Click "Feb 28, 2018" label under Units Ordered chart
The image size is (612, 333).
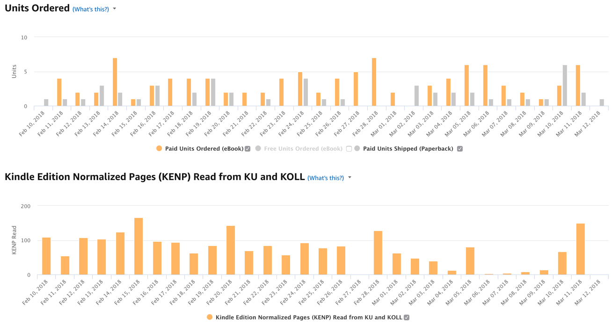tap(365, 123)
